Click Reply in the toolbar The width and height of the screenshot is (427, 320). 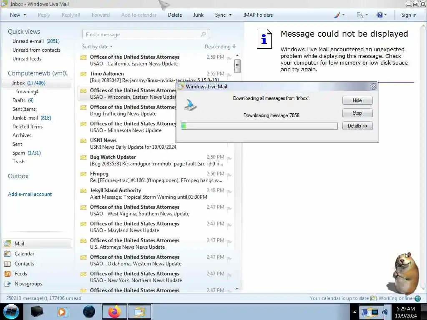point(44,15)
